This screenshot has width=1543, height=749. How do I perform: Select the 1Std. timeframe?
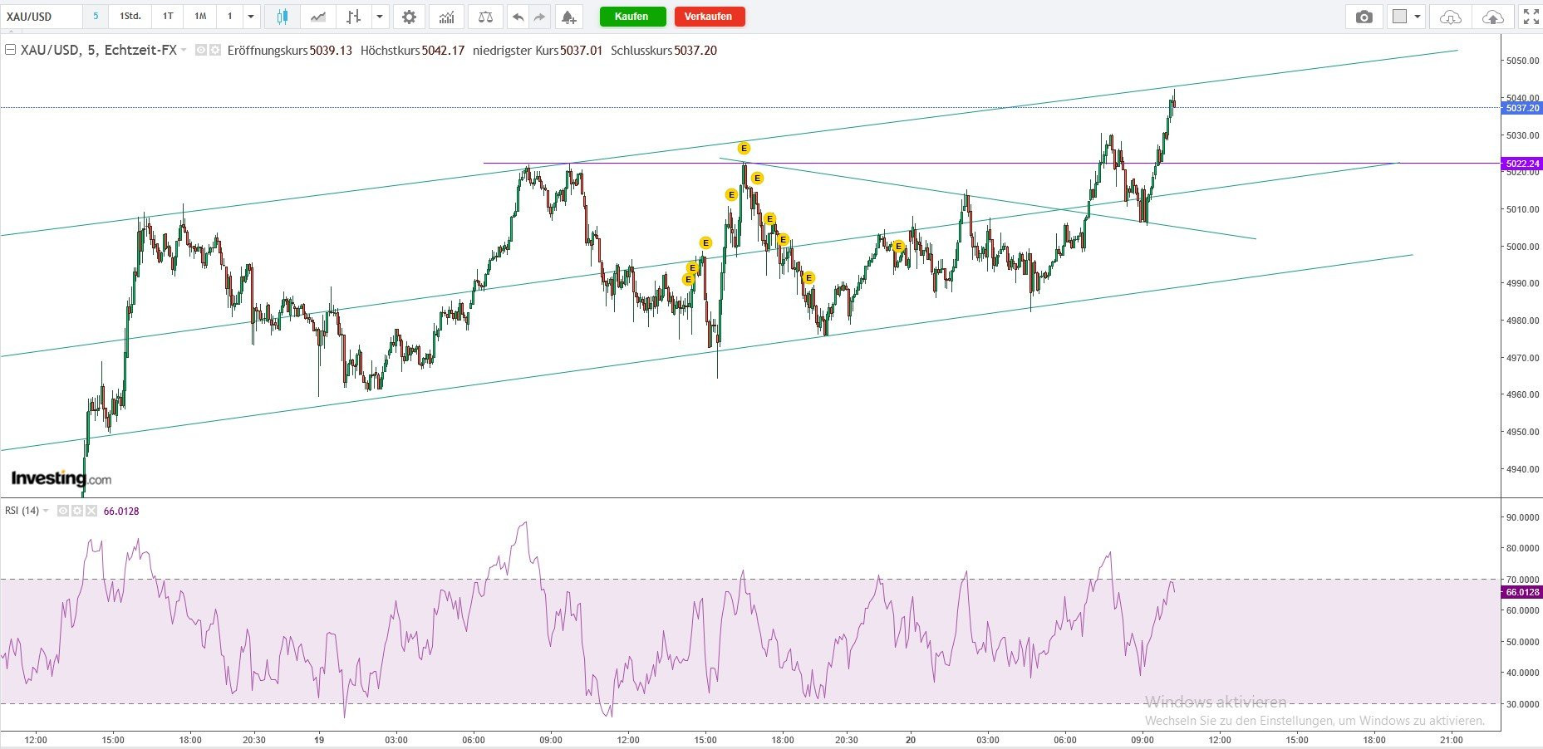[130, 17]
